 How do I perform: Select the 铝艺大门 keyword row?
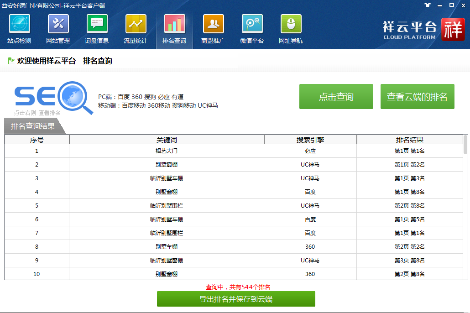click(x=167, y=151)
